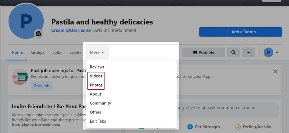Image resolution: width=289 pixels, height=133 pixels.
Task: Open Edit Tabs from the dropdown
Action: tap(98, 121)
